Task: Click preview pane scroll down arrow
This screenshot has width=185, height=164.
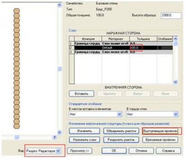Action: 60,132
